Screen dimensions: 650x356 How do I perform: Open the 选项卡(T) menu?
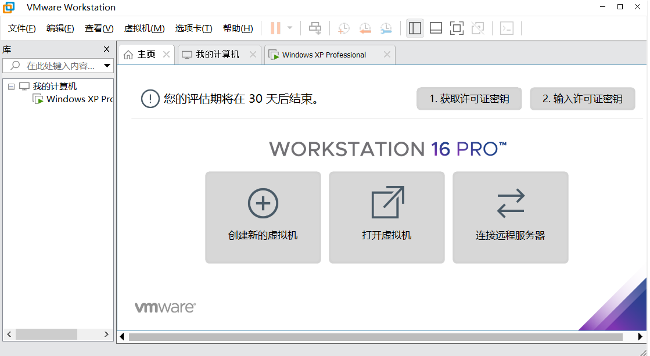[193, 28]
